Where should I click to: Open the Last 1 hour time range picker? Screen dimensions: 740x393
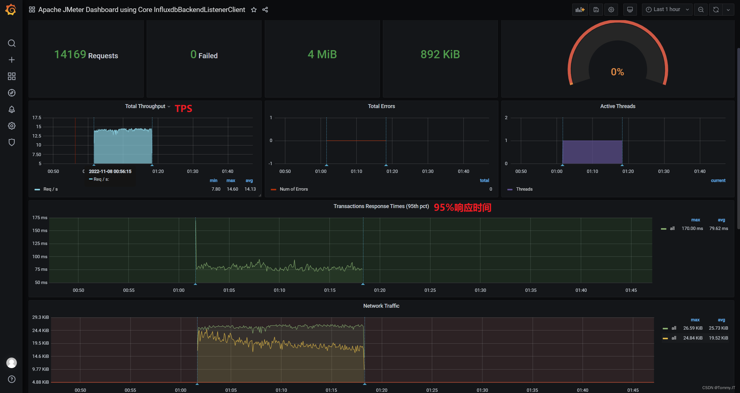click(667, 9)
